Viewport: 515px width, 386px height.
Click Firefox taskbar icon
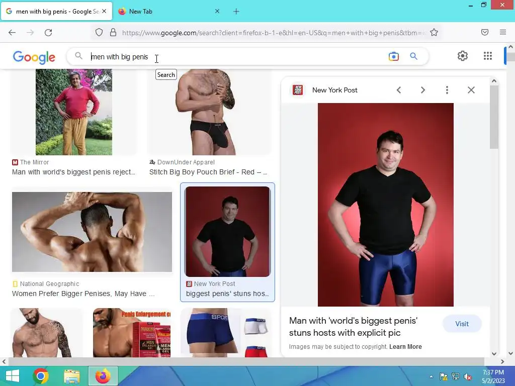click(x=103, y=376)
